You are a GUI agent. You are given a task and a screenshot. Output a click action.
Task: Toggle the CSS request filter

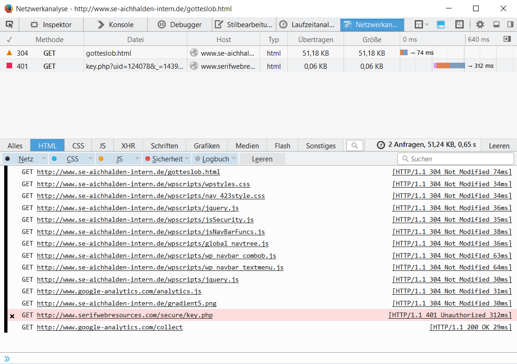pyautogui.click(x=78, y=146)
